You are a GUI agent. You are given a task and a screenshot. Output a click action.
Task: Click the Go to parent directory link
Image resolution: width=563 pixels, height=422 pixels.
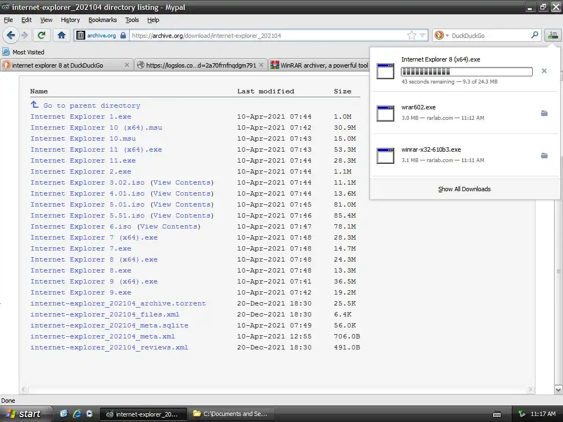[92, 105]
